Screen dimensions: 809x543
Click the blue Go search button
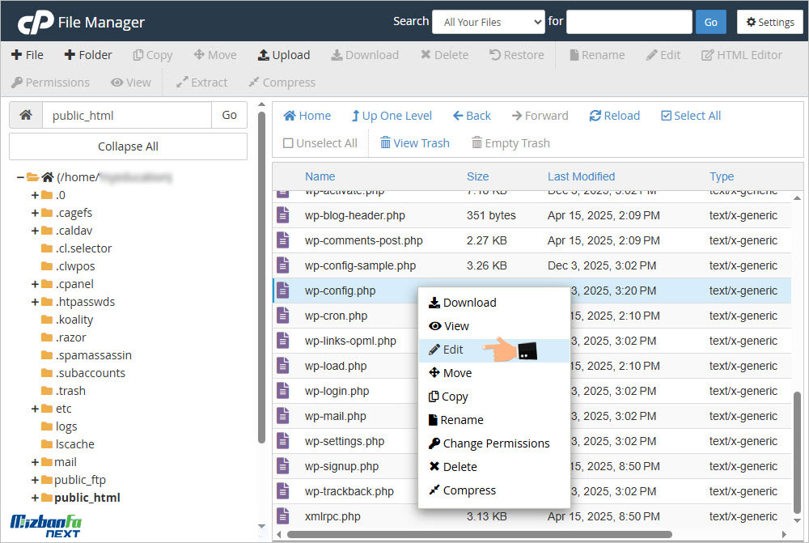pyautogui.click(x=710, y=22)
